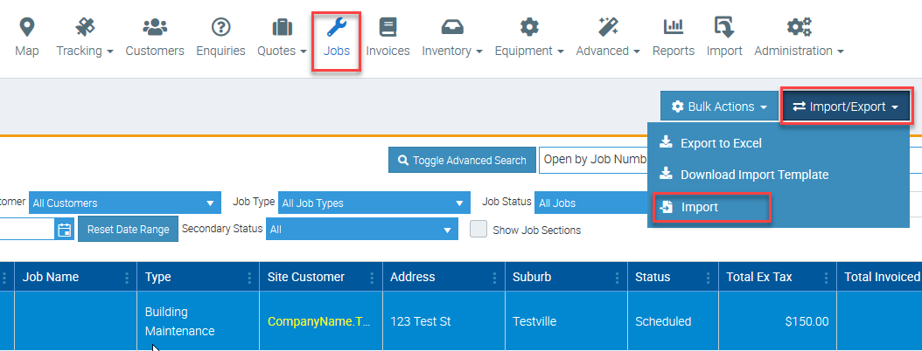This screenshot has height=351, width=922.
Task: Expand the Secondary Status dropdown
Action: (359, 230)
